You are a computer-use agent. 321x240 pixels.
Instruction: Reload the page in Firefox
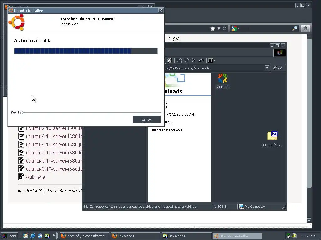point(224,28)
